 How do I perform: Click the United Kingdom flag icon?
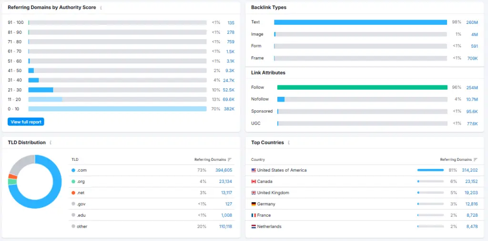(254, 193)
